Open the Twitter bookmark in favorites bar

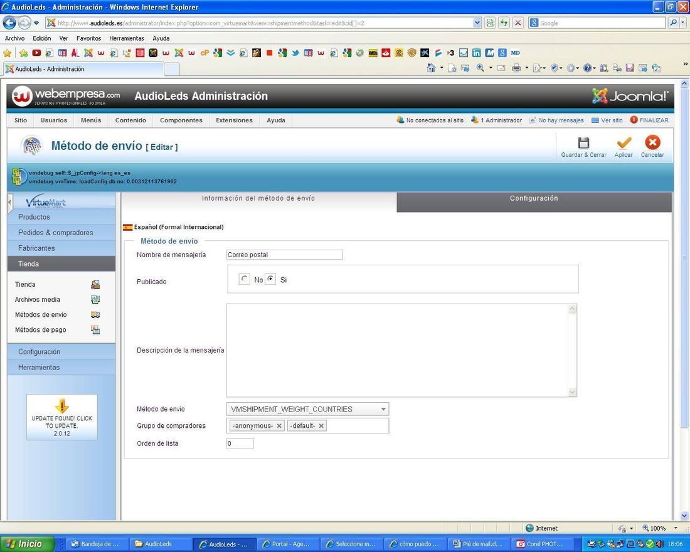click(295, 53)
